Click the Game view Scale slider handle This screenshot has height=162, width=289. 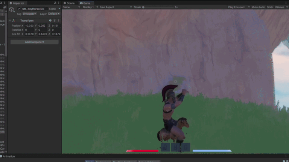143,7
